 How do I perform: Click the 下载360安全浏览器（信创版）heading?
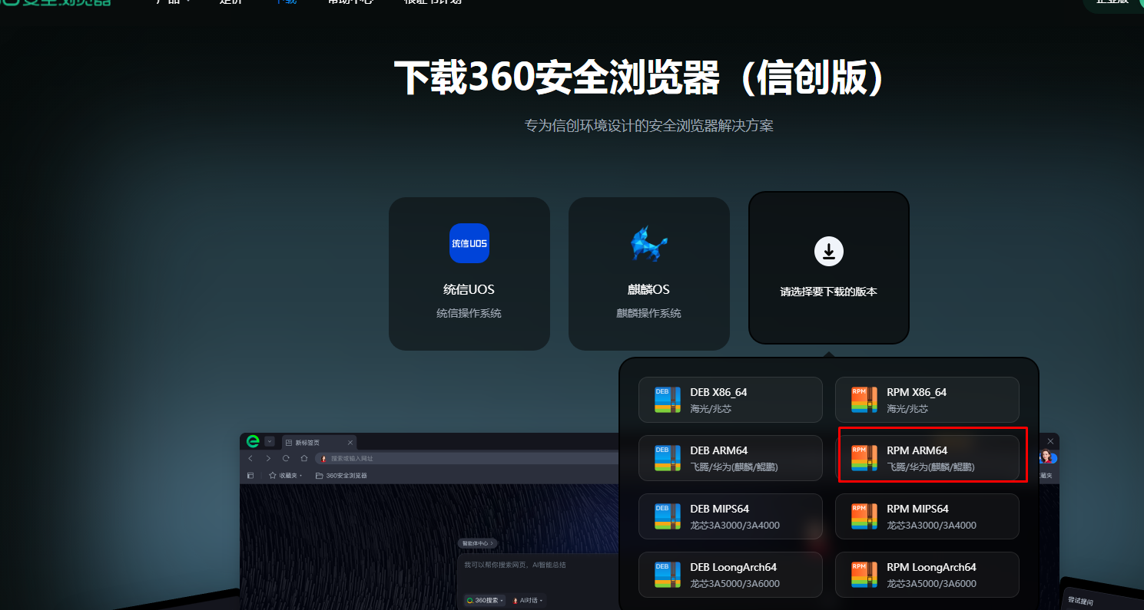[x=639, y=78]
